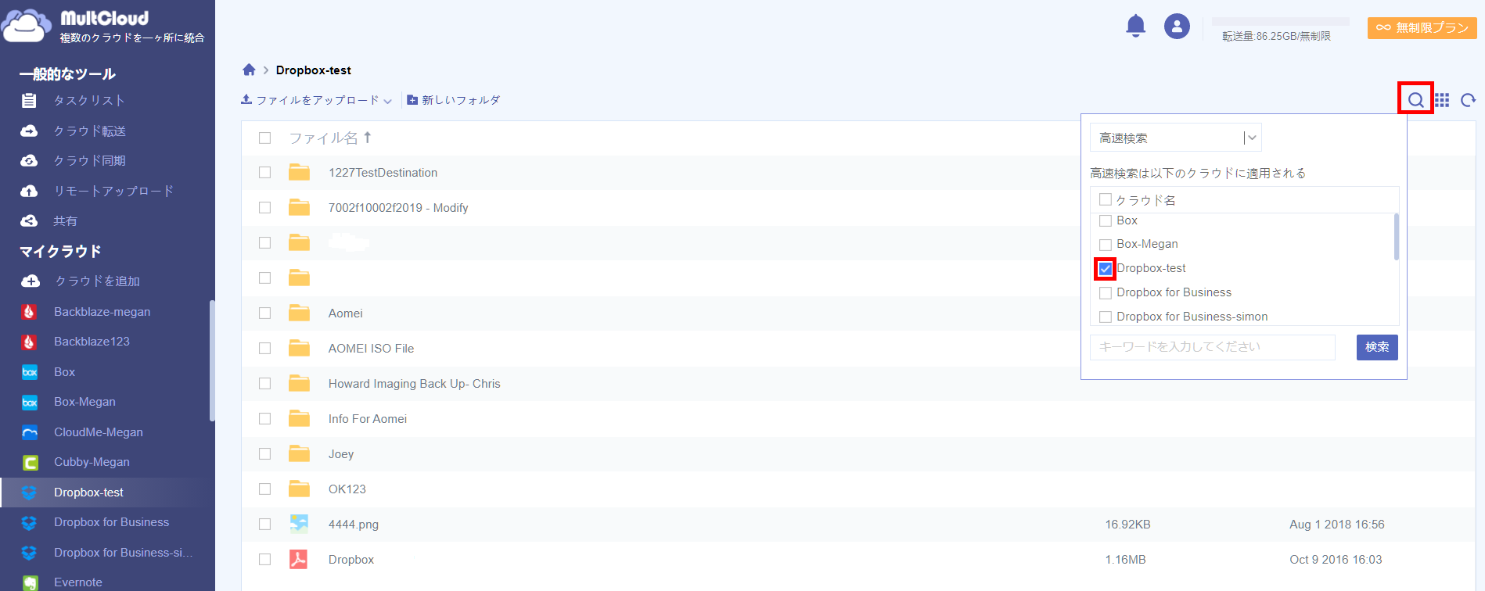The height and width of the screenshot is (591, 1485).
Task: Click the Box cloud icon in sidebar
Action: [30, 372]
